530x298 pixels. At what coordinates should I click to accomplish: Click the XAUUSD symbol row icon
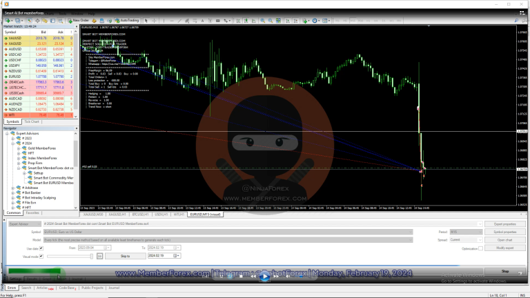6,37
